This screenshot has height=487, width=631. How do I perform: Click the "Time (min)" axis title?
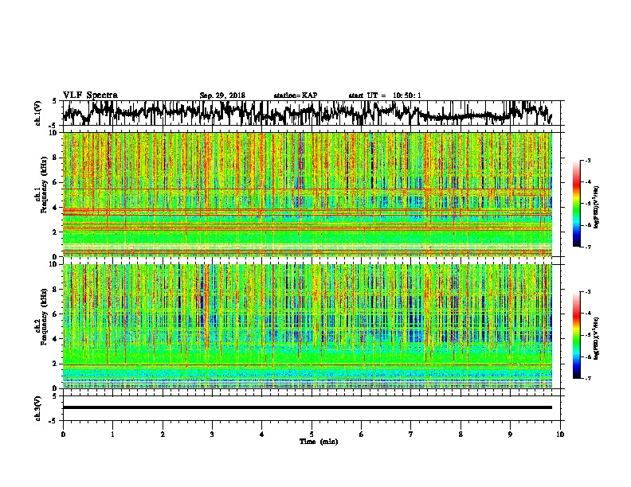(x=319, y=442)
